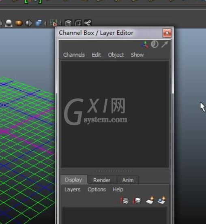Image resolution: width=206 pixels, height=224 pixels.
Task: Click the diagonal arrow hyperbolic icon
Action: click(165, 45)
